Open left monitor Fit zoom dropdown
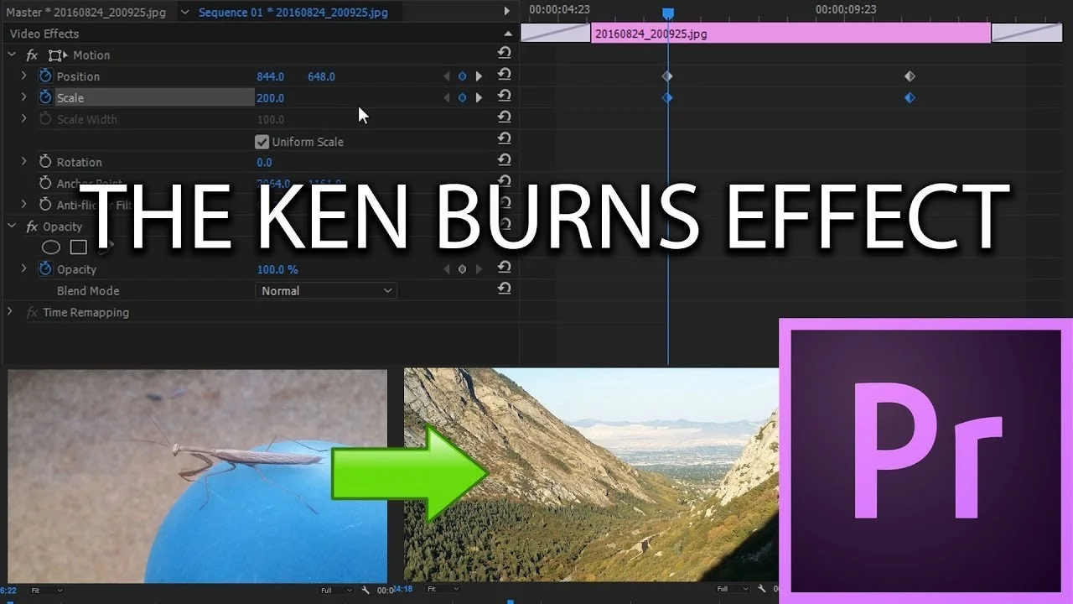This screenshot has height=604, width=1073. click(46, 591)
